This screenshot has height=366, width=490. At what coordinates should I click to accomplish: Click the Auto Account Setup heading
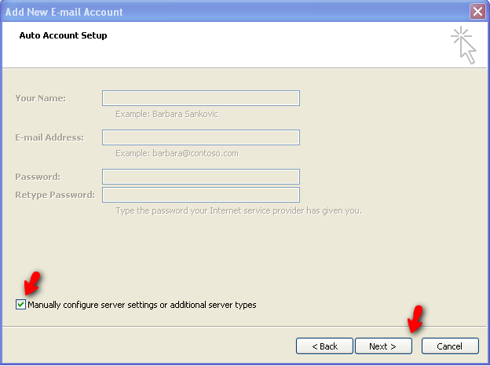point(63,35)
